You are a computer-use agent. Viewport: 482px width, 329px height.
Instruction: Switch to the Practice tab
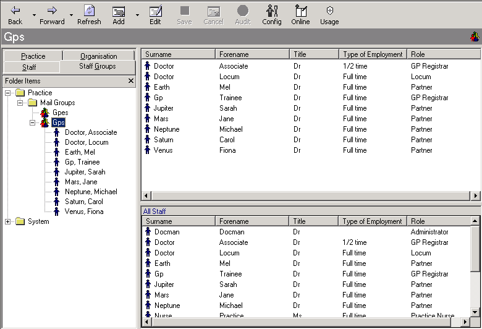click(x=33, y=56)
